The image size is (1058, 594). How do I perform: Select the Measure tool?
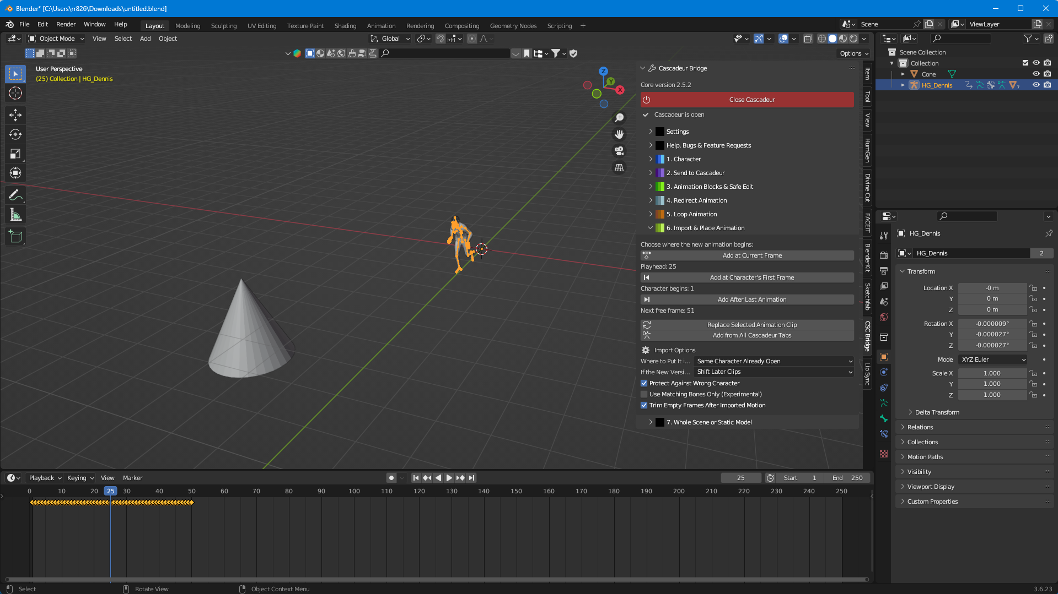tap(15, 215)
